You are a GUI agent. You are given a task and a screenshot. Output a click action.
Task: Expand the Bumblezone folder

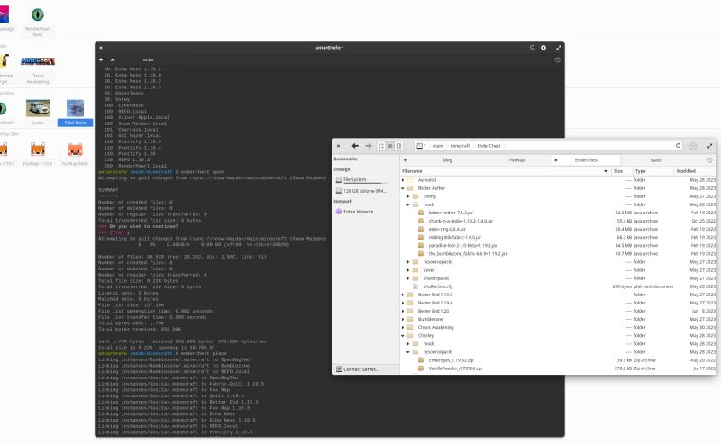(403, 319)
